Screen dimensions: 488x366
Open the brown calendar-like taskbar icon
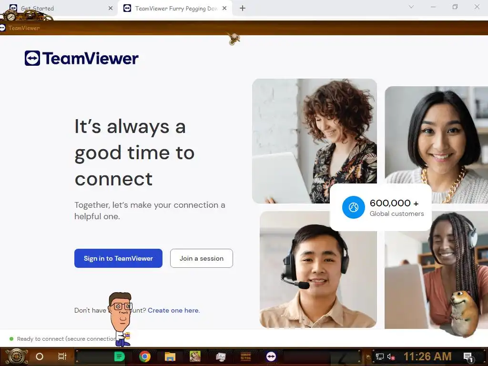pyautogui.click(x=246, y=356)
